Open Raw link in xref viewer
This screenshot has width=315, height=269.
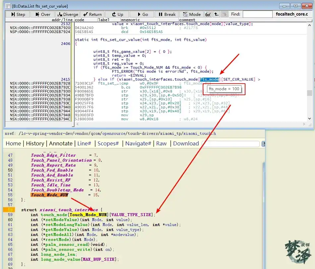click(x=161, y=143)
